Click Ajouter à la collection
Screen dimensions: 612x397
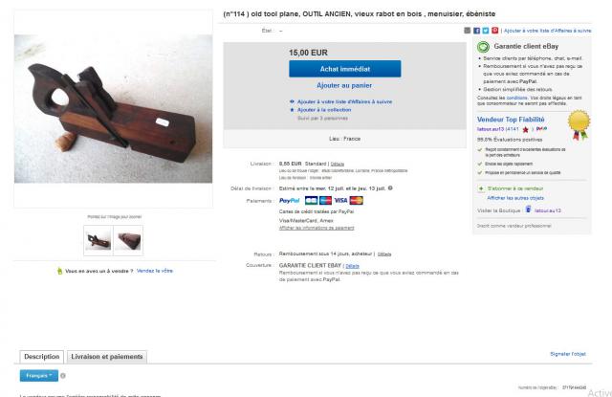point(321,110)
